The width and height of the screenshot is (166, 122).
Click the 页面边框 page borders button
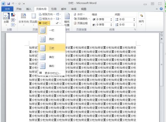click(x=81, y=23)
